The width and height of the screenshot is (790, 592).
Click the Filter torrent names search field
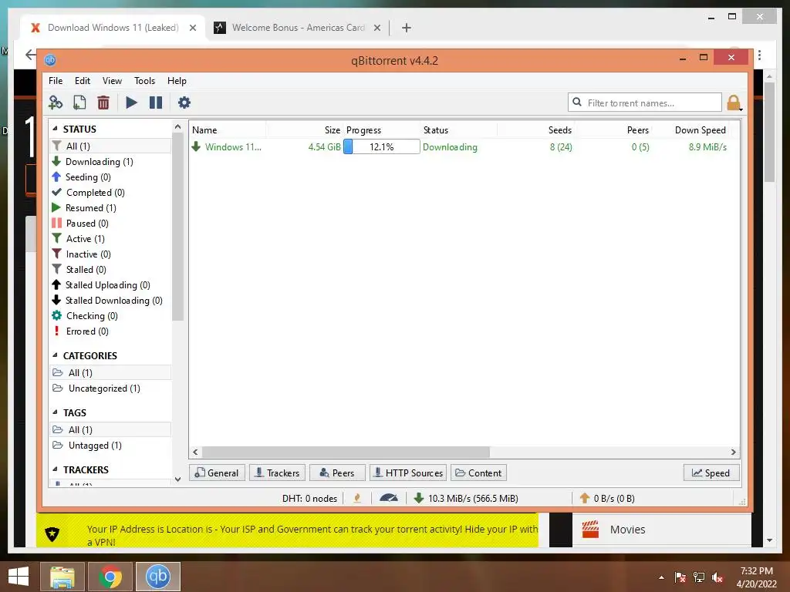point(644,103)
